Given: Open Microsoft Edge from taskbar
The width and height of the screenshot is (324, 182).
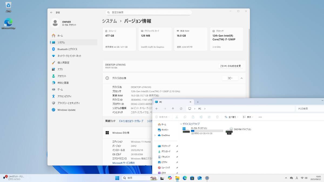Looking at the screenshot, I should [185, 178].
